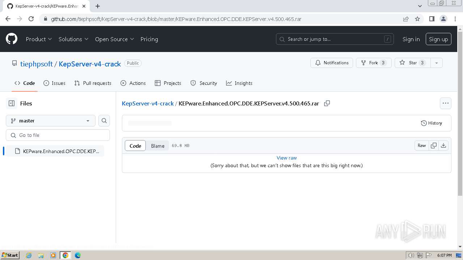Open a new browser tab

click(98, 6)
